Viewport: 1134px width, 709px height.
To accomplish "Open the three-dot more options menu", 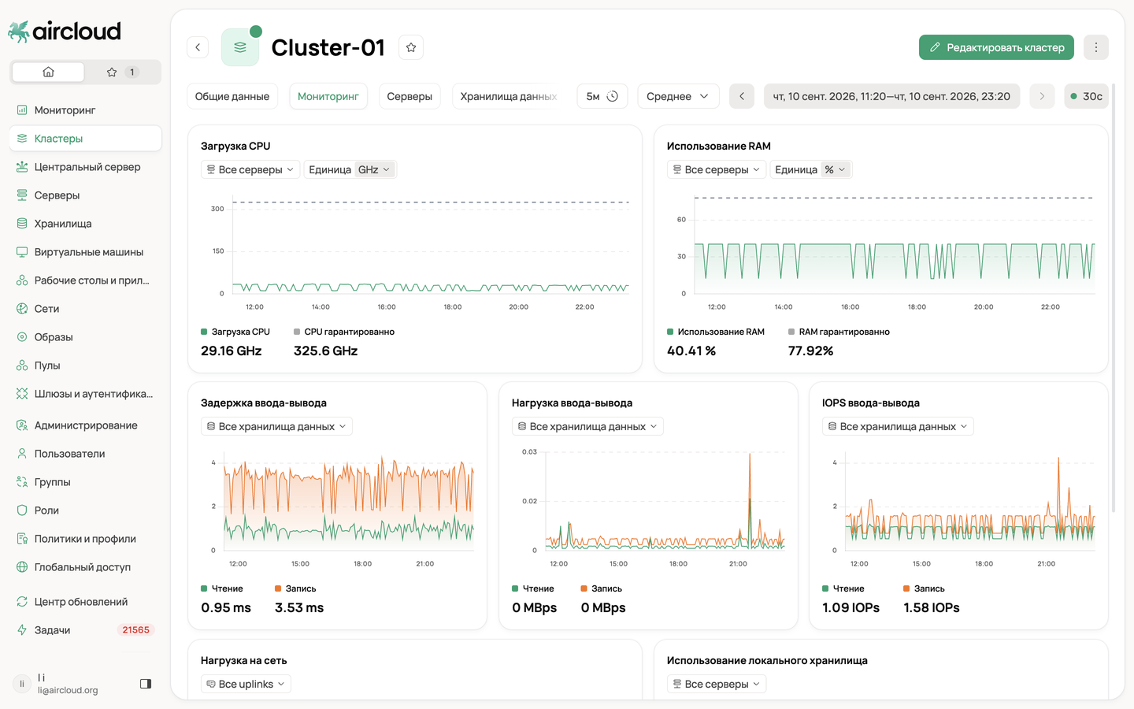I will click(x=1095, y=47).
